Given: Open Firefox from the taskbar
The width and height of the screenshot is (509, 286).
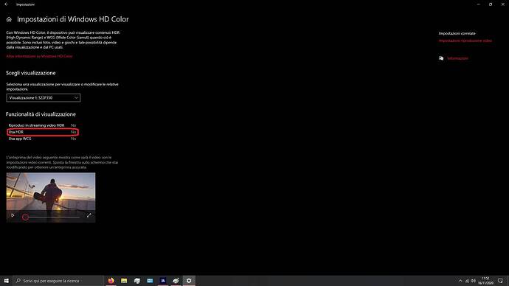Looking at the screenshot, I should (111, 281).
